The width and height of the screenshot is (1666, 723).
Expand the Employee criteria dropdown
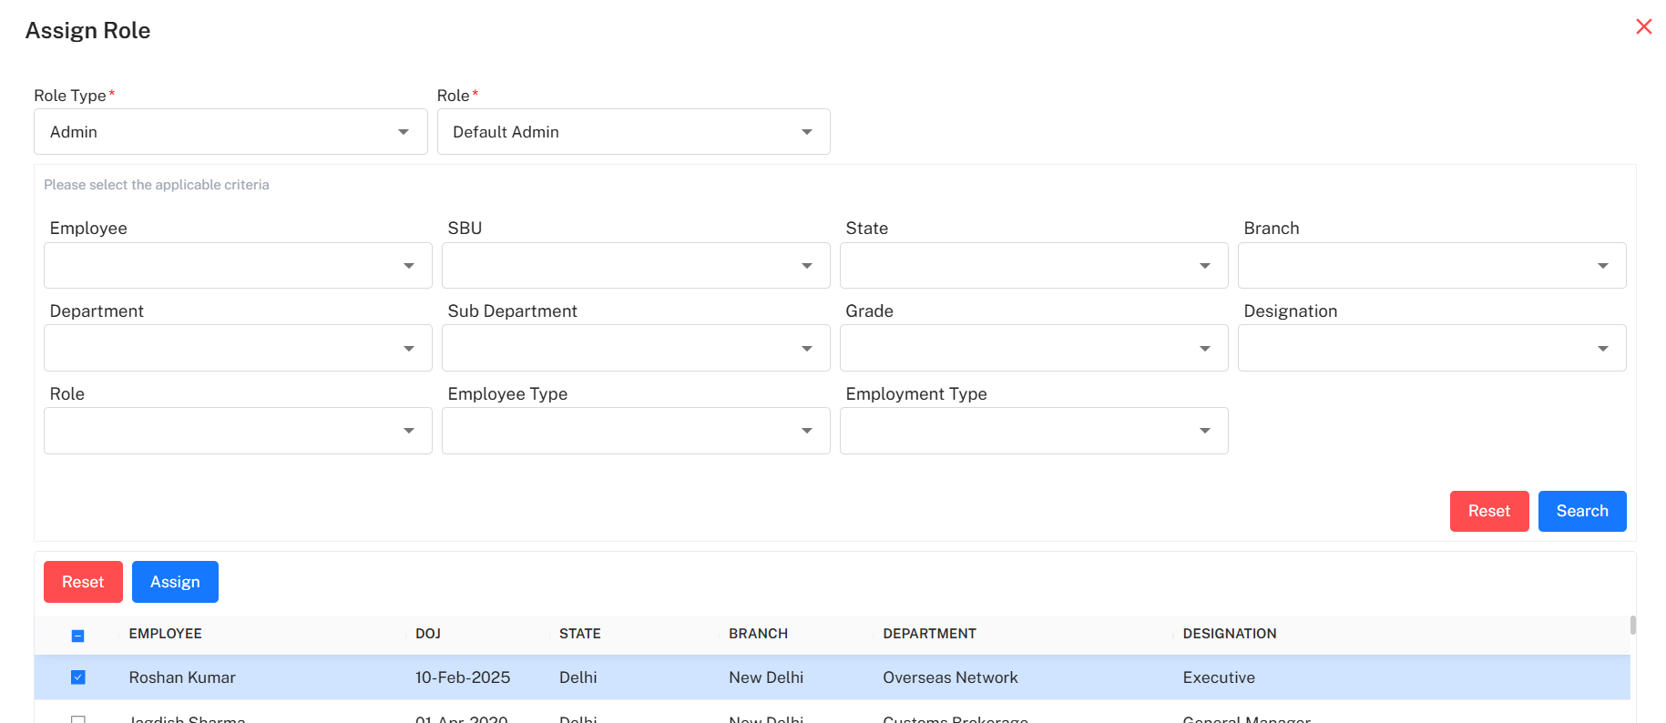coord(237,266)
